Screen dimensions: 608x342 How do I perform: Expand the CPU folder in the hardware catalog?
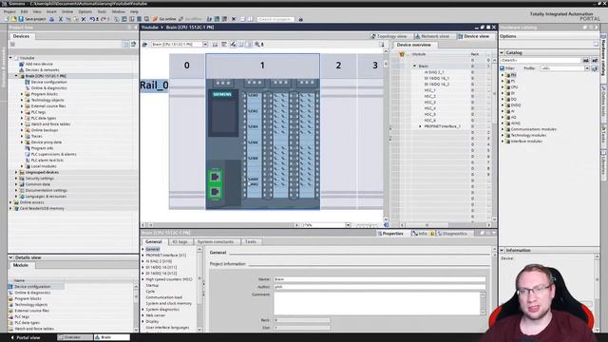click(503, 87)
